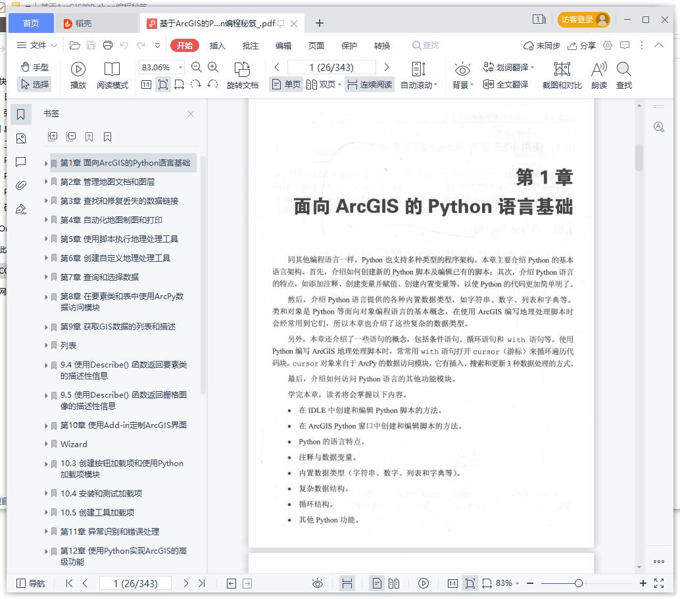The height and width of the screenshot is (599, 680).
Task: Open Screenshot and Compare tool
Action: pos(562,76)
